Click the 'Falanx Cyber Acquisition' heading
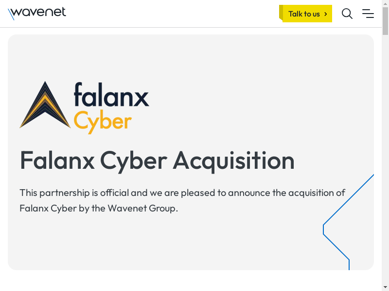Screen dimensions: 389x291 pyautogui.click(x=157, y=160)
